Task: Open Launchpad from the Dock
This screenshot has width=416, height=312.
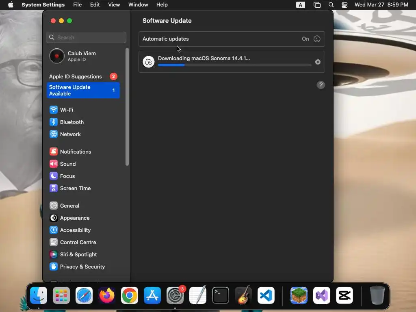Action: (x=61, y=295)
